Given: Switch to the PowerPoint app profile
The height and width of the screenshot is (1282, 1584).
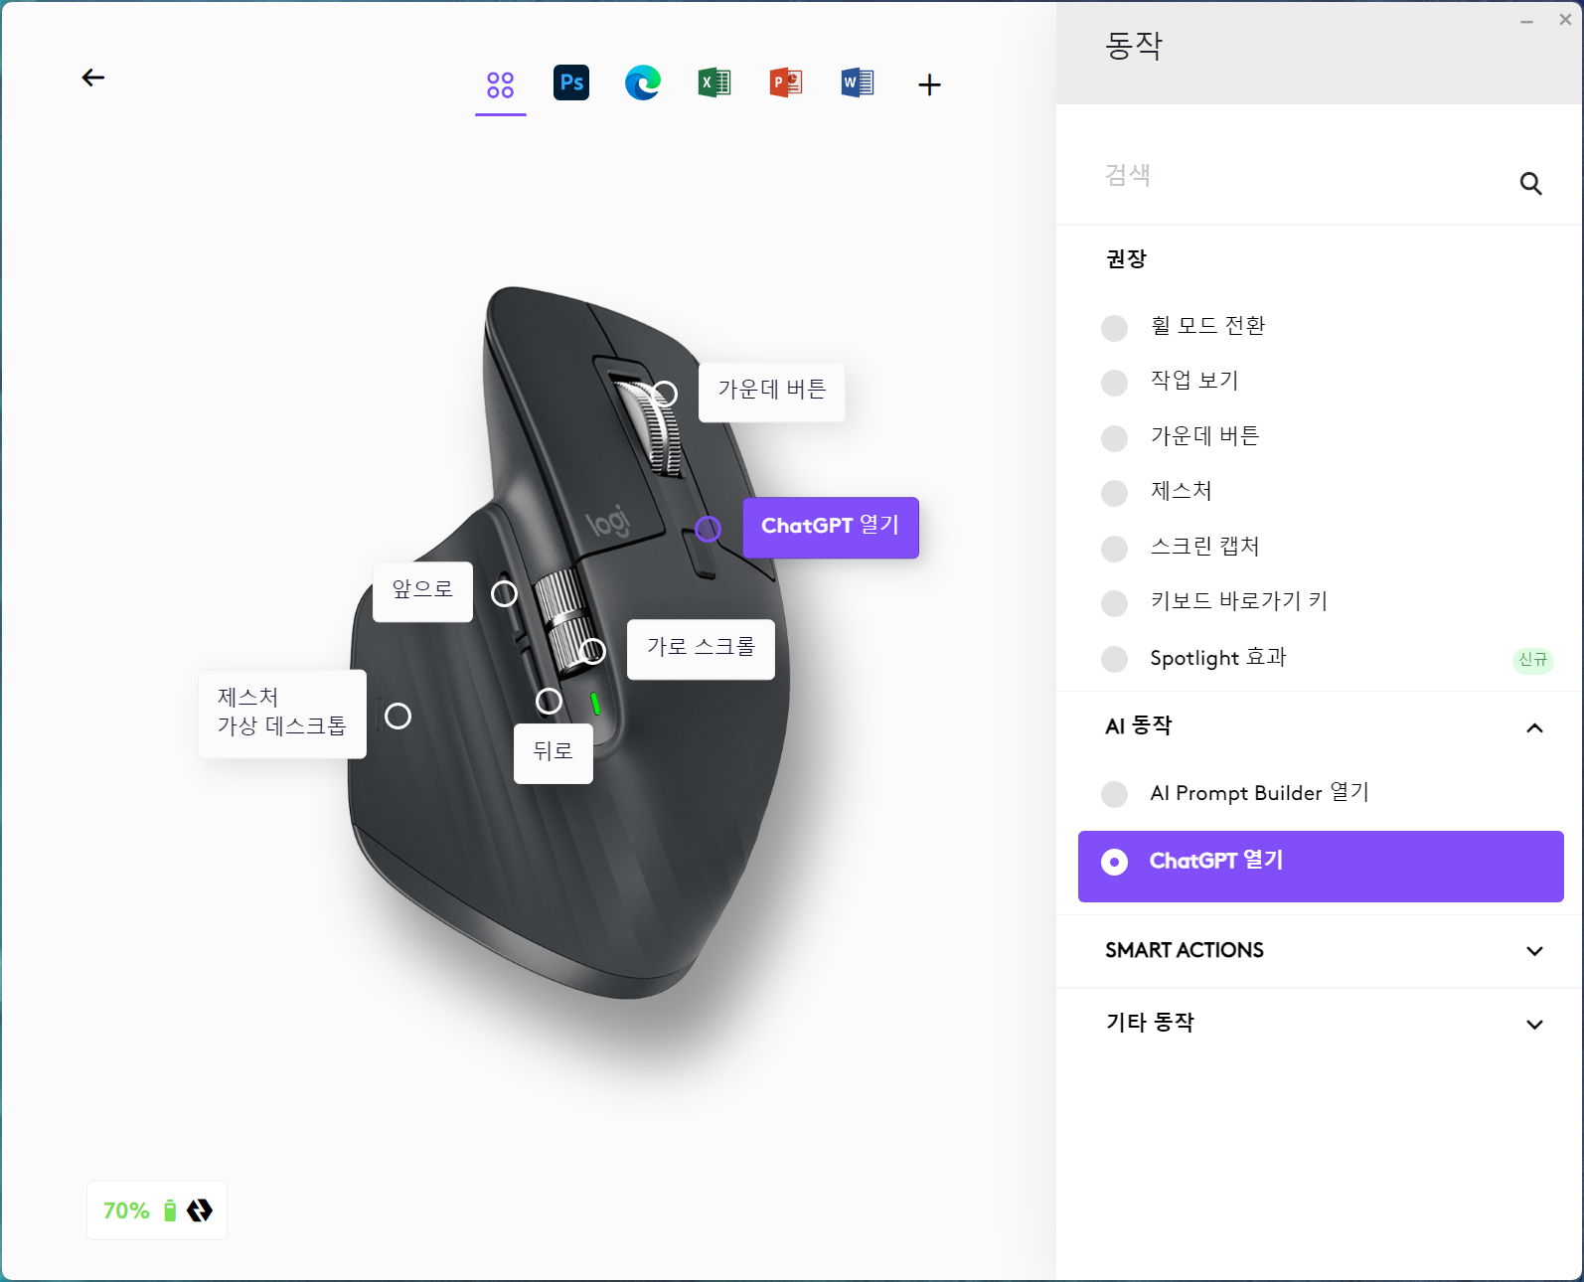Looking at the screenshot, I should (786, 82).
